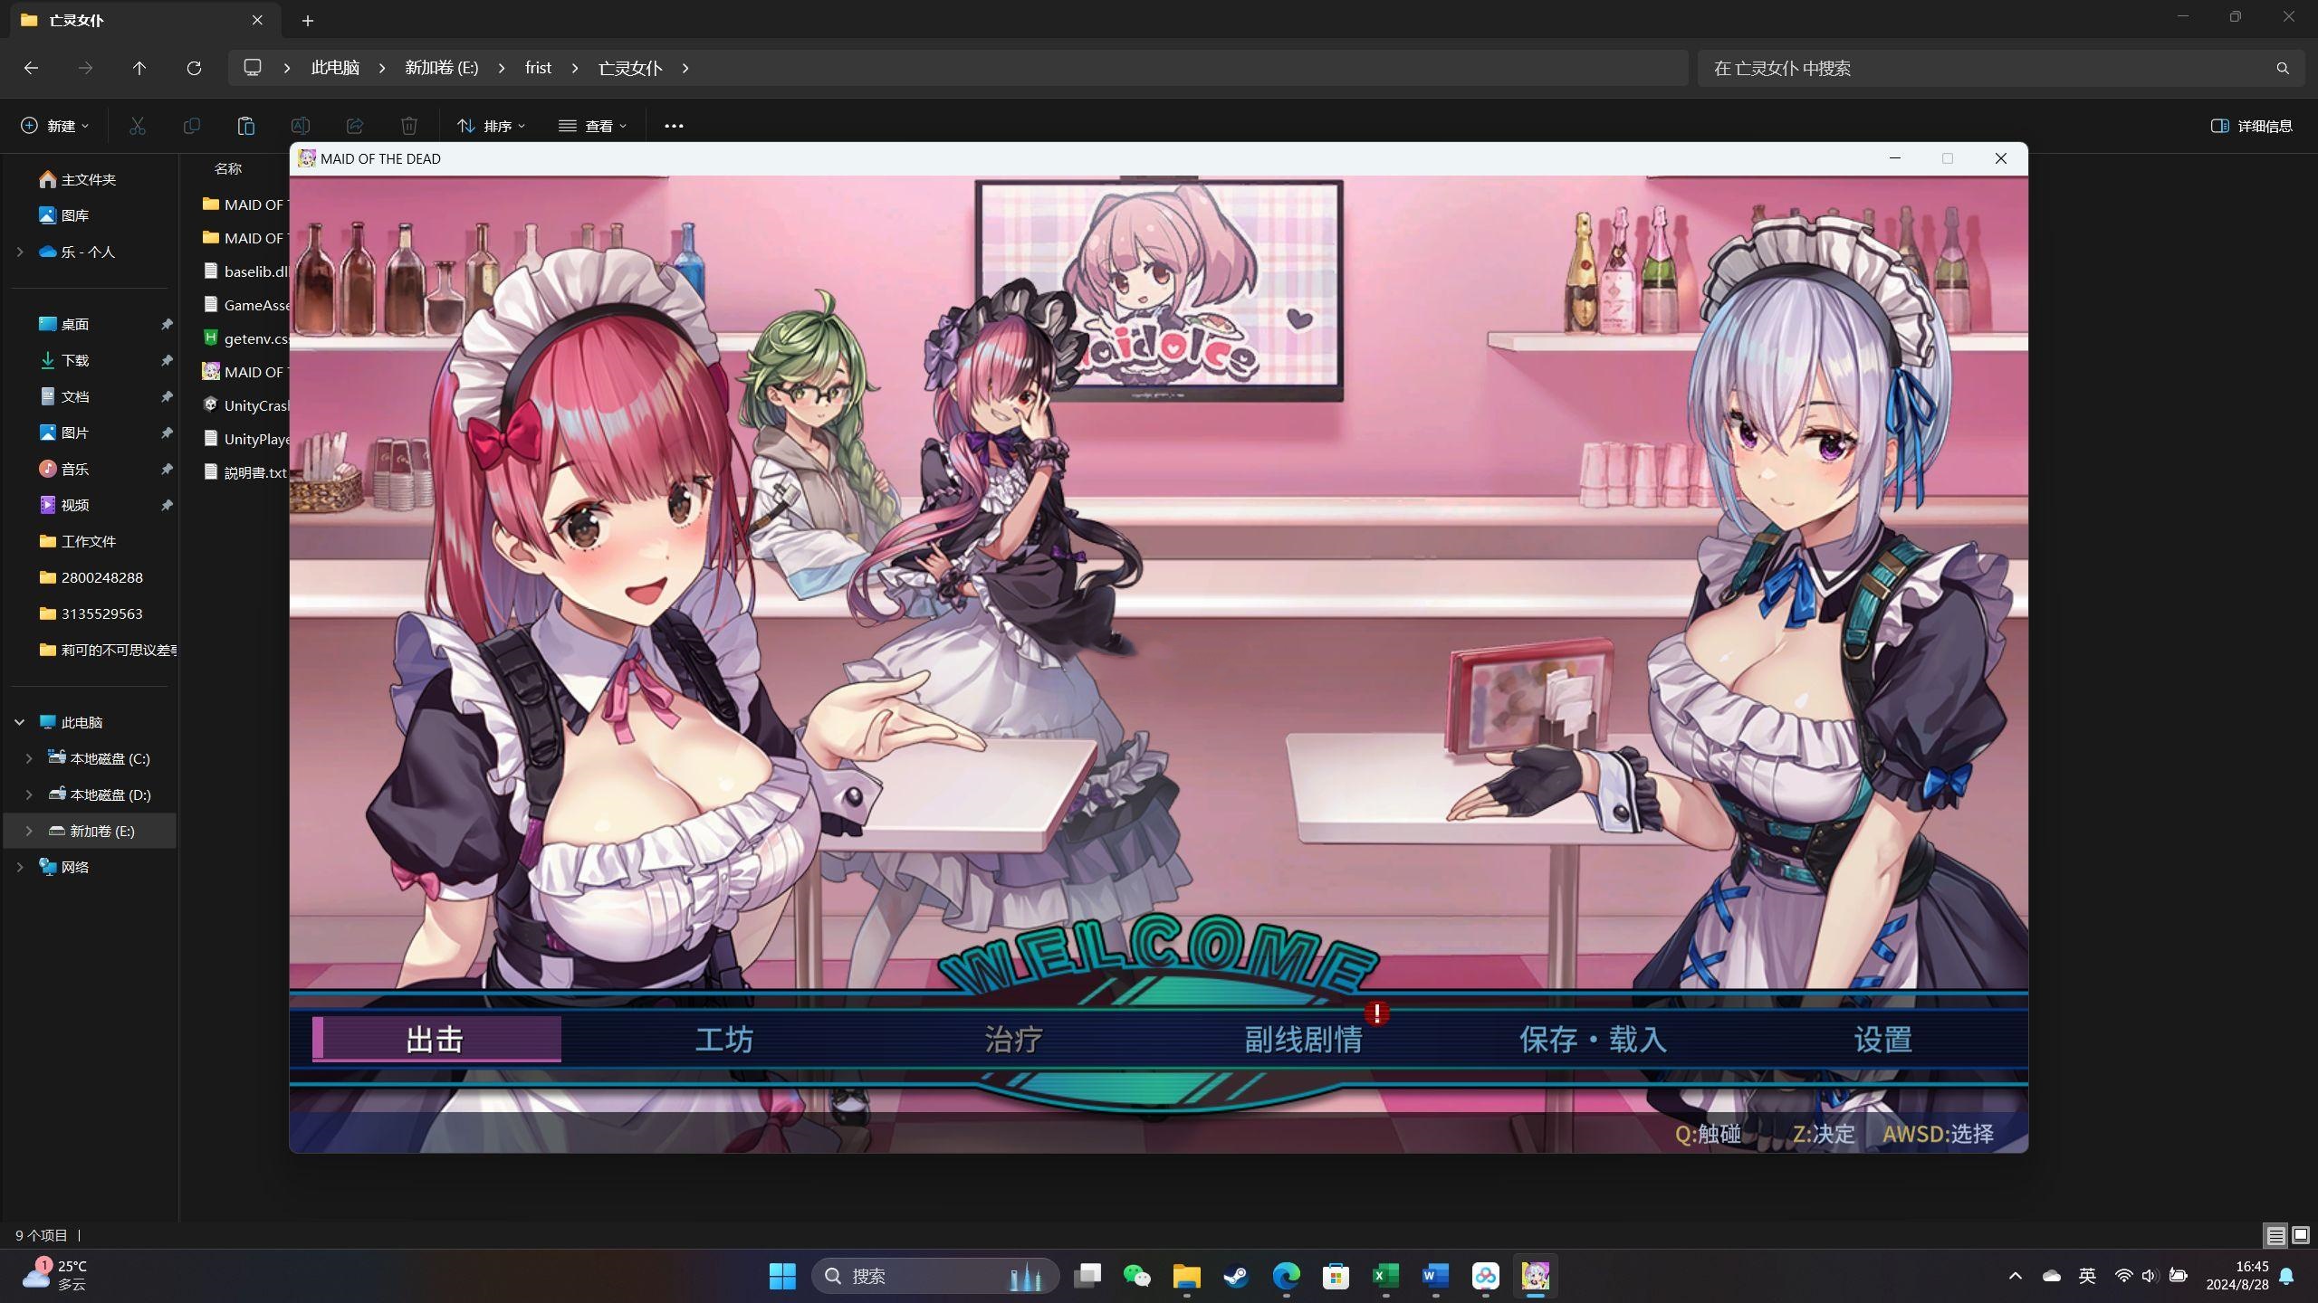
Task: Click the search magnifier icon in Explorer
Action: click(2283, 68)
